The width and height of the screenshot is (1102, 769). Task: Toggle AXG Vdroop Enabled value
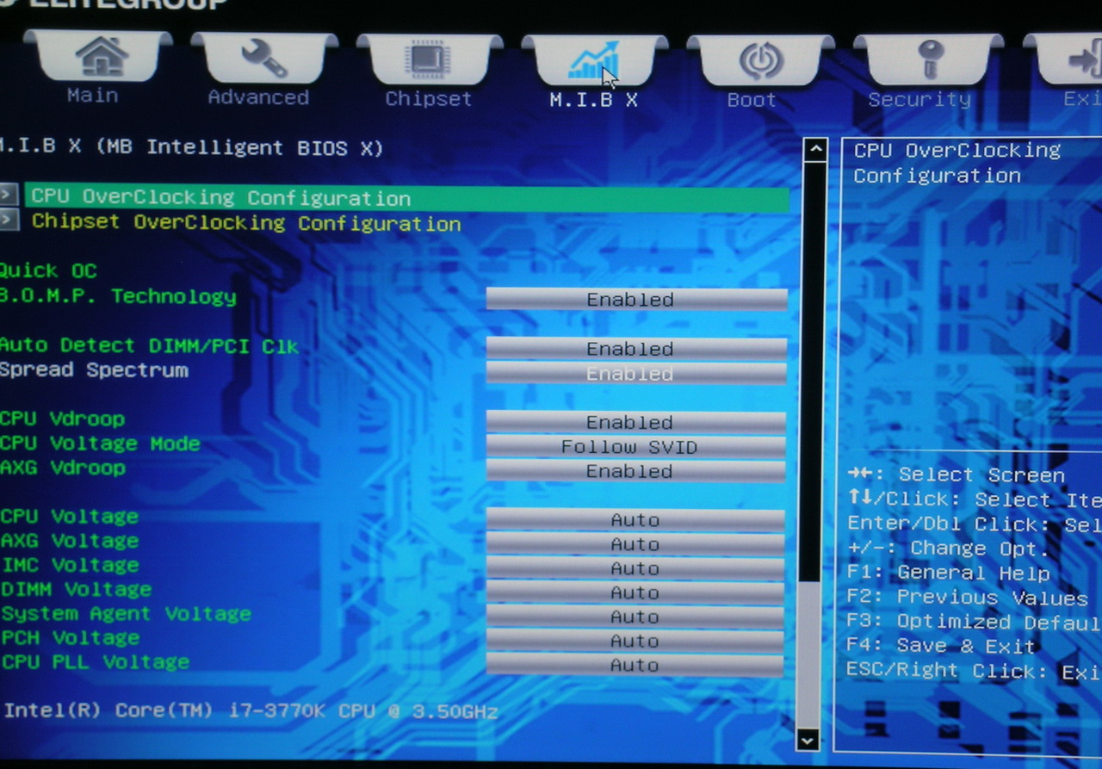pos(636,471)
